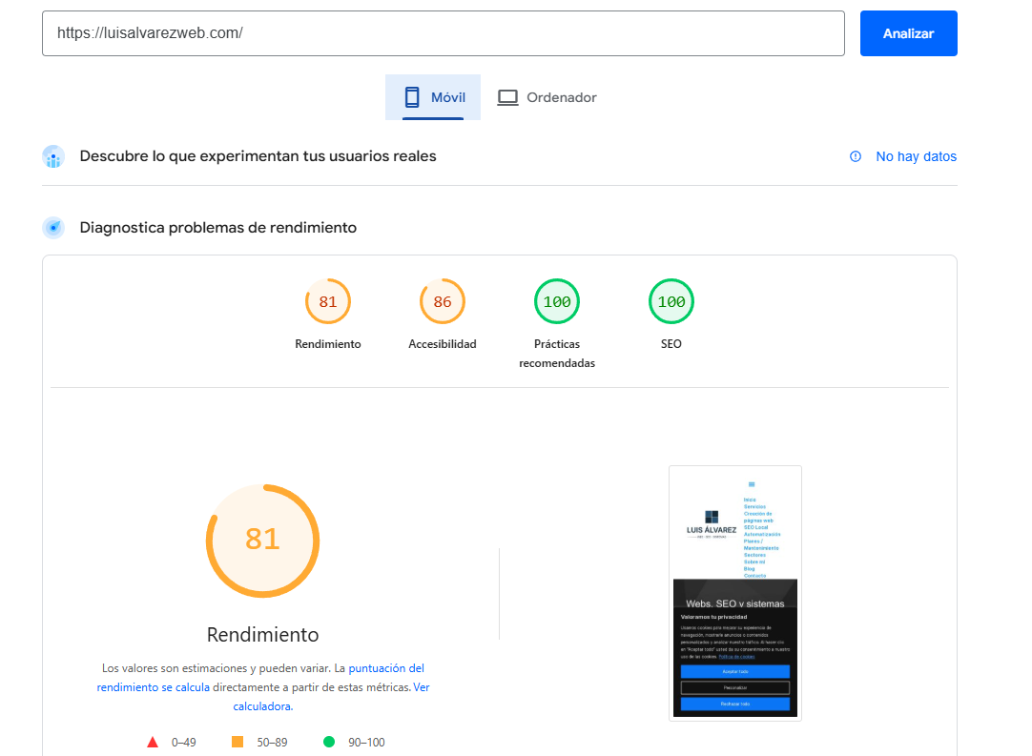The width and height of the screenshot is (1032, 756).
Task: Click the real users experience icon
Action: [x=53, y=156]
